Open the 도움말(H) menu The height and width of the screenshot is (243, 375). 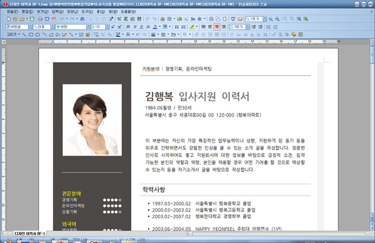128,11
